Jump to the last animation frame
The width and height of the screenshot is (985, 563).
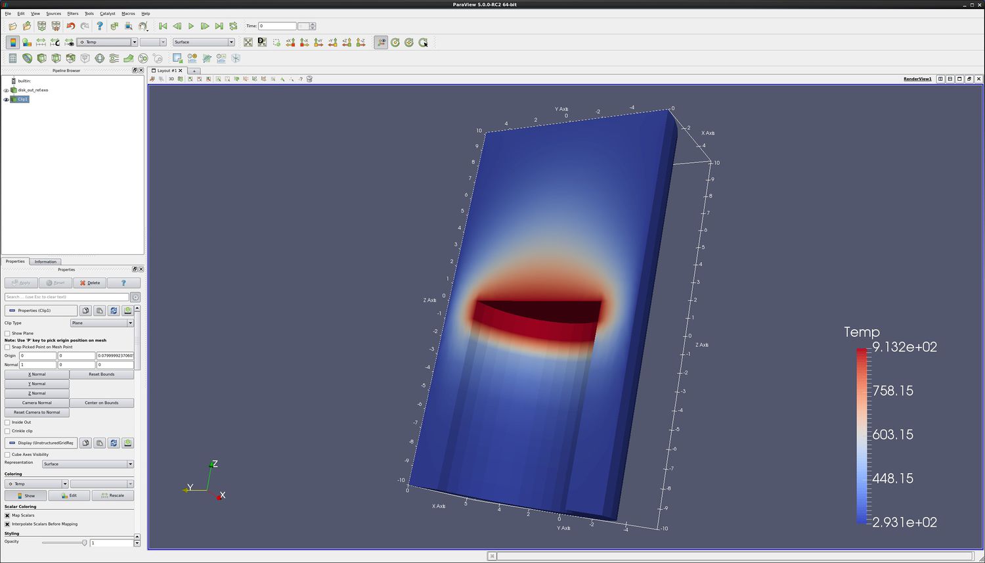coord(219,26)
